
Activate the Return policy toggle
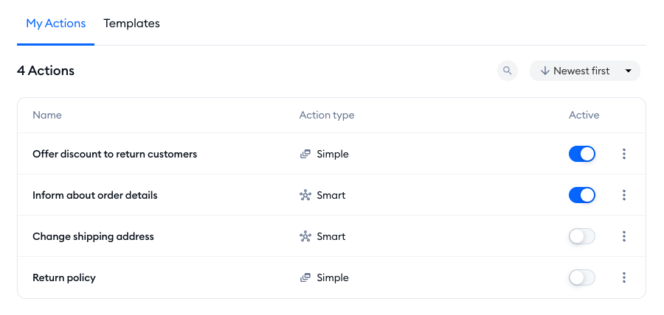(x=582, y=277)
